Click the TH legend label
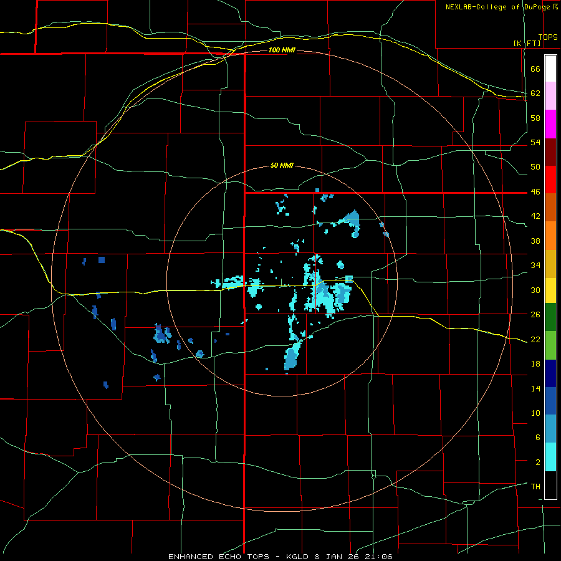Viewport: 561px width, 561px height. pos(535,486)
